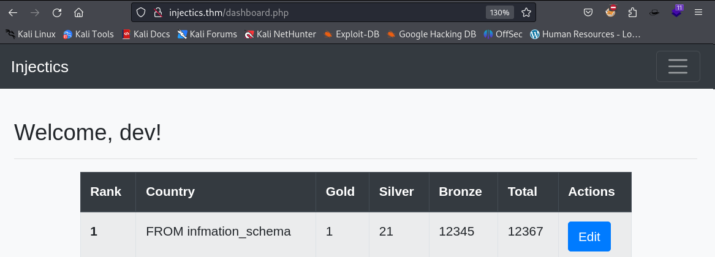Open the Pocket save icon
This screenshot has height=257, width=715.
point(588,12)
